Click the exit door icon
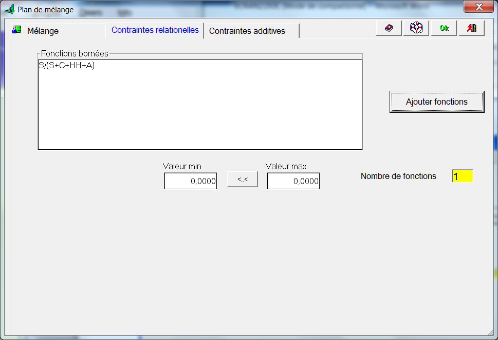Viewport: 498px width, 340px height. [471, 28]
